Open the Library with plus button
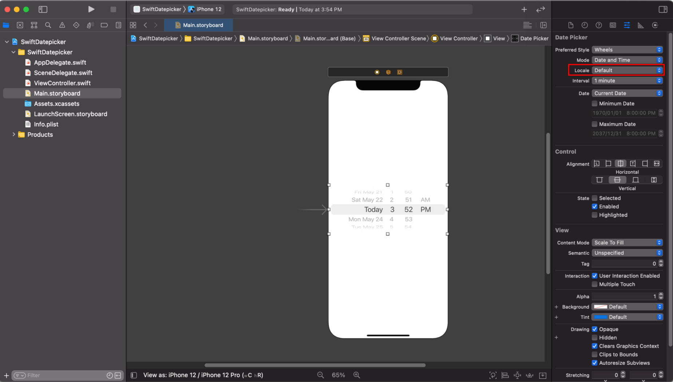 coord(524,9)
